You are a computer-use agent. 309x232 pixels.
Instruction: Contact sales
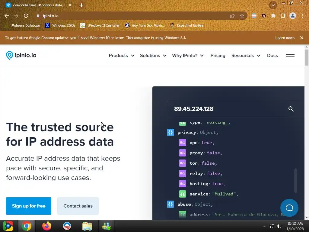point(78,206)
